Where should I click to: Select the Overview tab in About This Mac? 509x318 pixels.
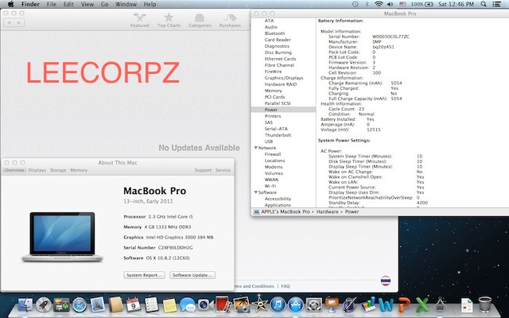14,170
